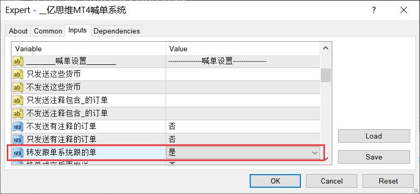Click the 123 icon beside 只发送有注释的订单
The width and height of the screenshot is (420, 194).
pos(18,140)
